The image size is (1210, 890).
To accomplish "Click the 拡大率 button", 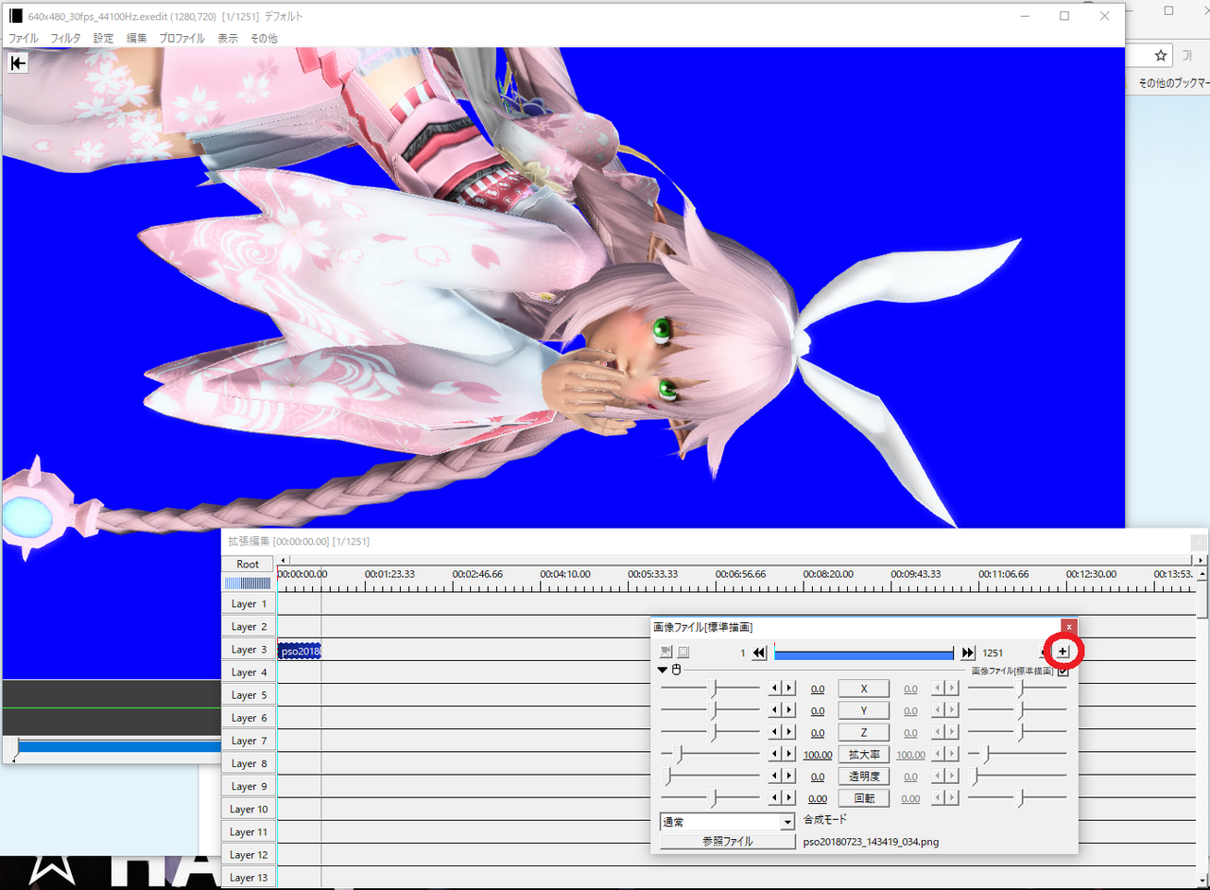I will click(x=863, y=754).
